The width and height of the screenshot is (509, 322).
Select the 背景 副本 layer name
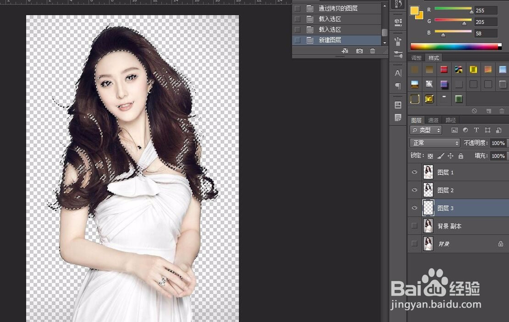449,226
